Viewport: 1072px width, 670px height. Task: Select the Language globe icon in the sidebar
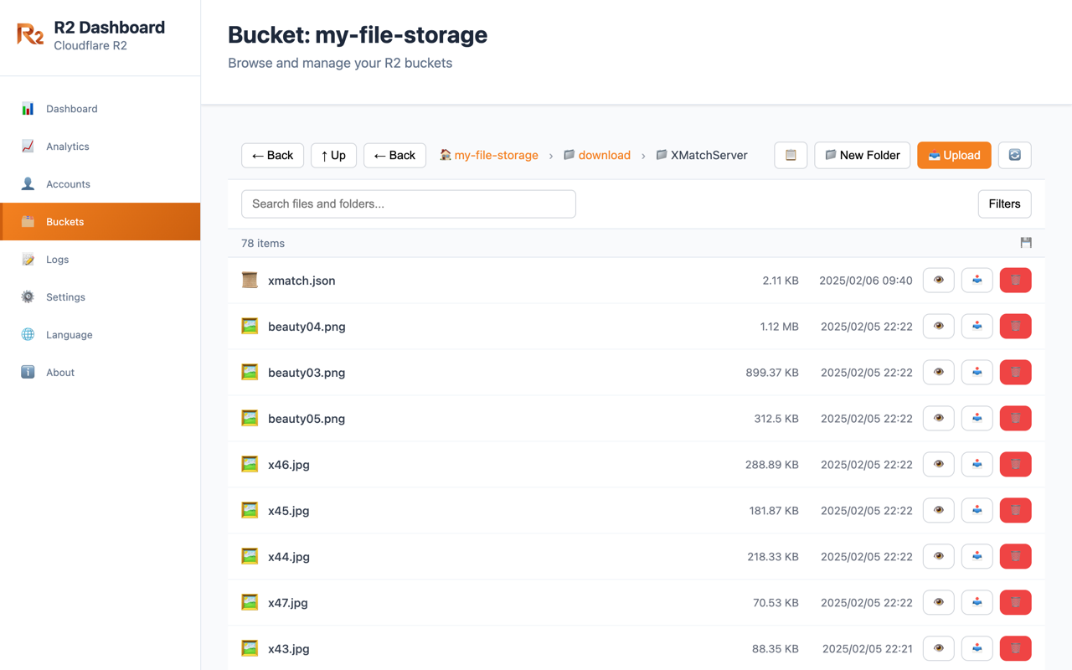pyautogui.click(x=28, y=334)
